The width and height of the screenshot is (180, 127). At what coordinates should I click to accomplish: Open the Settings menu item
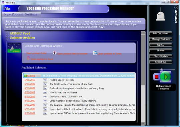pos(31,14)
